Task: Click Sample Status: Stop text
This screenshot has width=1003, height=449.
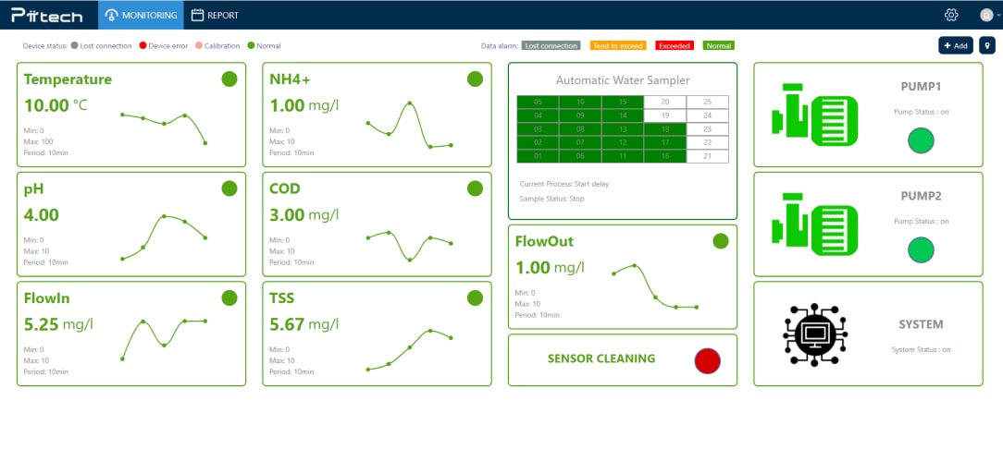Action: point(552,199)
